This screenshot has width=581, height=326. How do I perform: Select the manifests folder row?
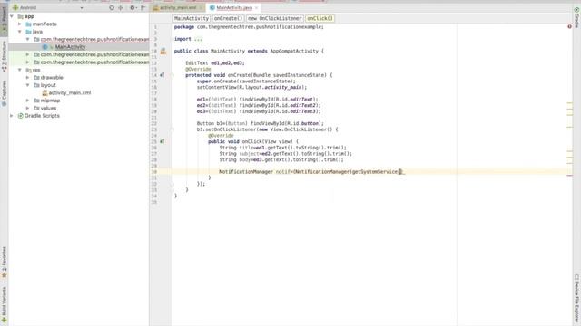[x=79, y=24]
